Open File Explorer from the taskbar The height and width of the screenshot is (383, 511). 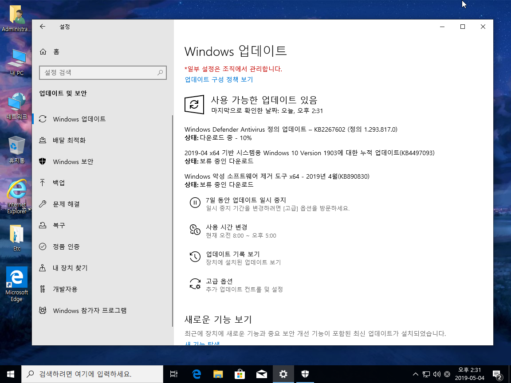pyautogui.click(x=218, y=374)
